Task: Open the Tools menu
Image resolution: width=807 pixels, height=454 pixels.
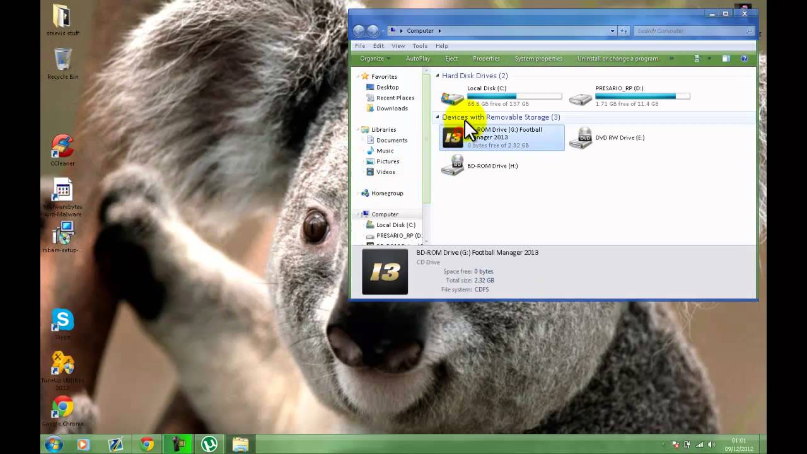Action: click(420, 46)
